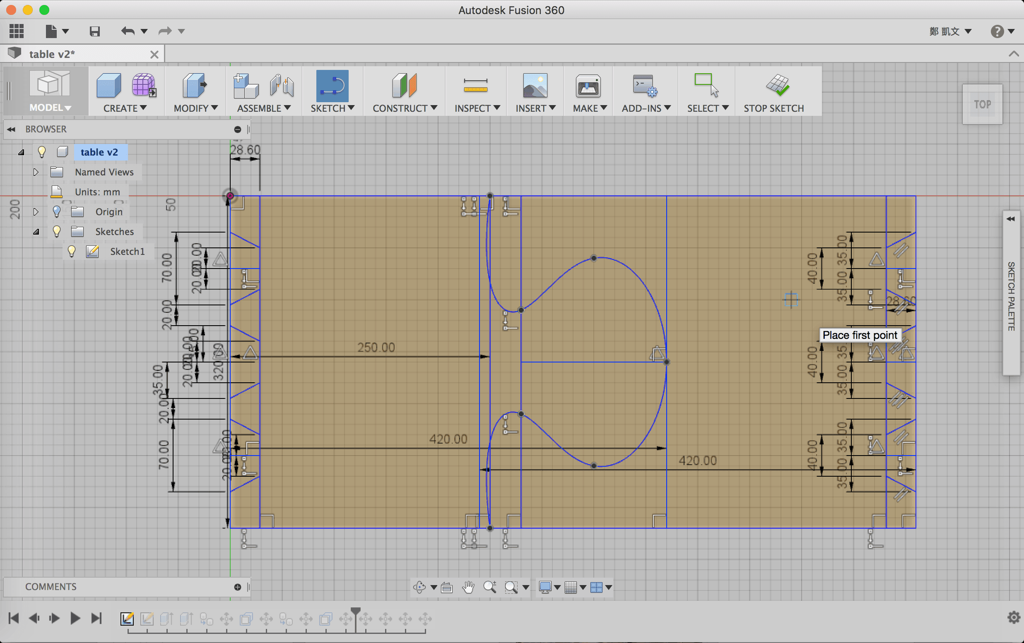
Task: Click the Create Form purple icon
Action: click(x=144, y=85)
